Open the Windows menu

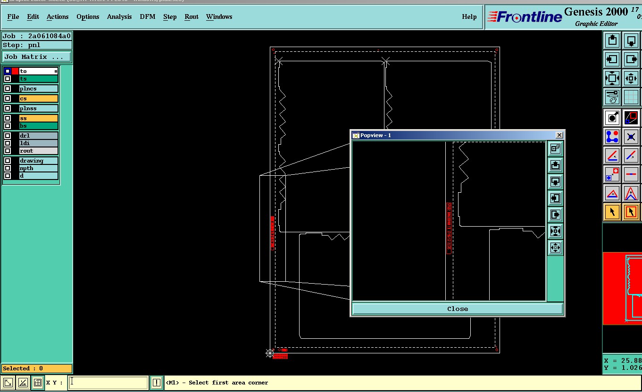219,16
